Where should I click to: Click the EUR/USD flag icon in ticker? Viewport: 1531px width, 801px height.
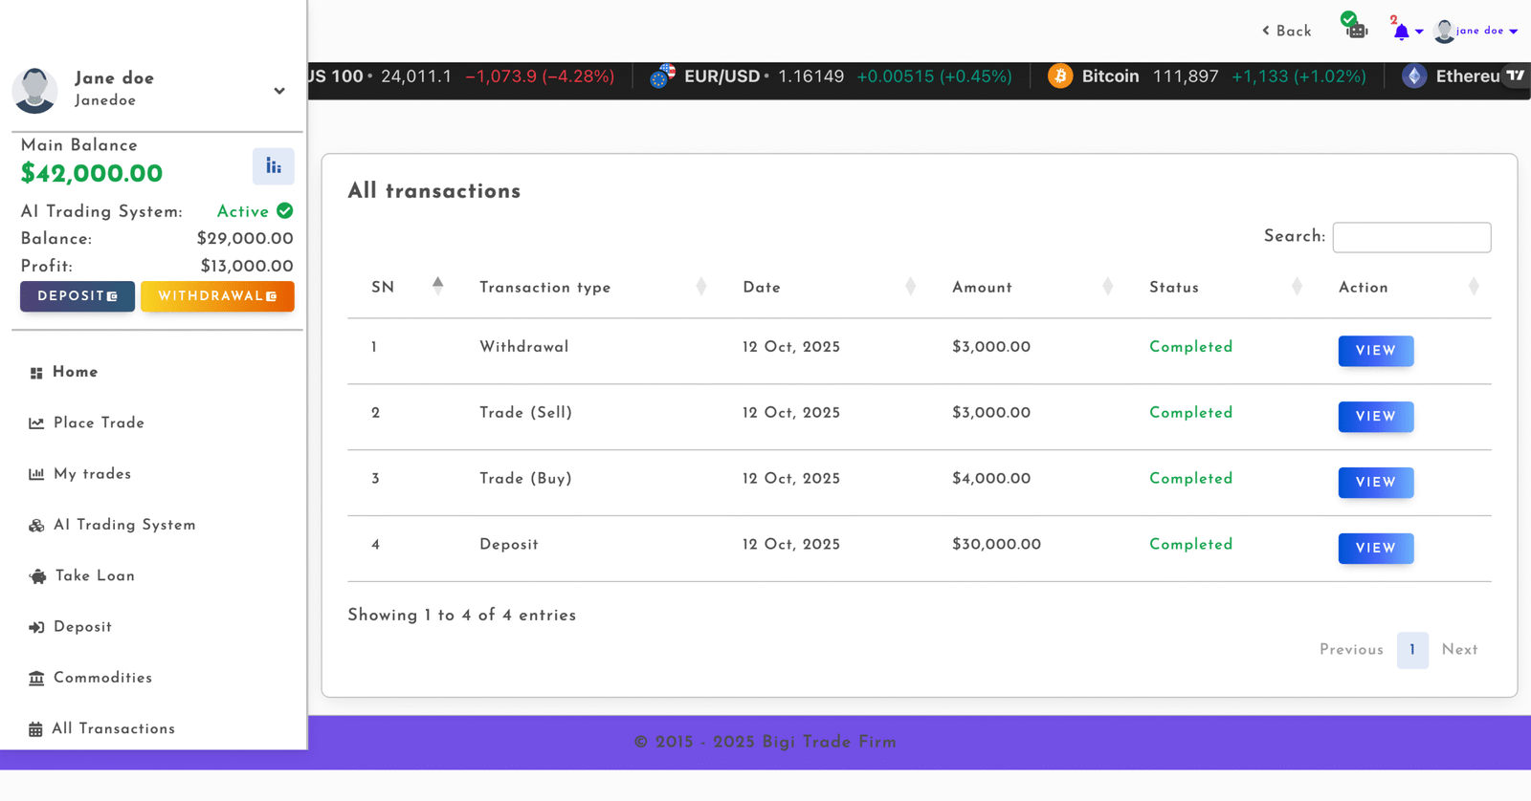[x=662, y=76]
